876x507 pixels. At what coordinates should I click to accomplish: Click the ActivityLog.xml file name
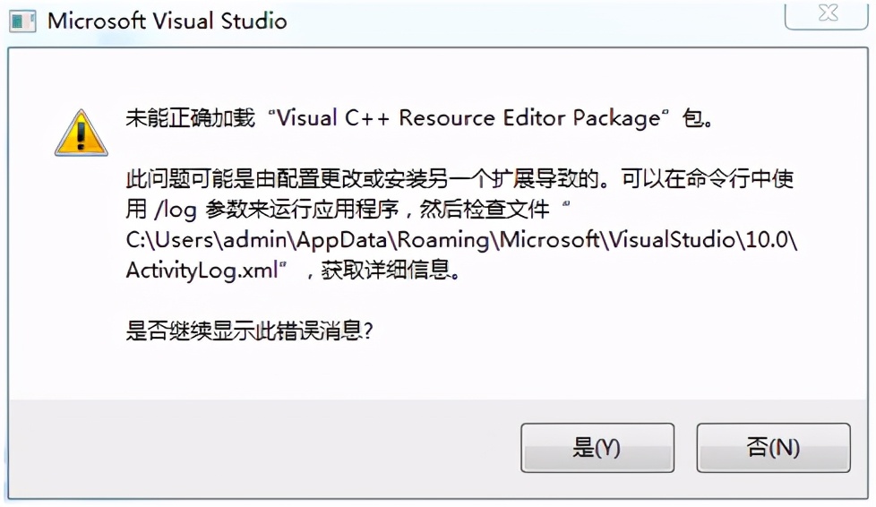pos(202,271)
